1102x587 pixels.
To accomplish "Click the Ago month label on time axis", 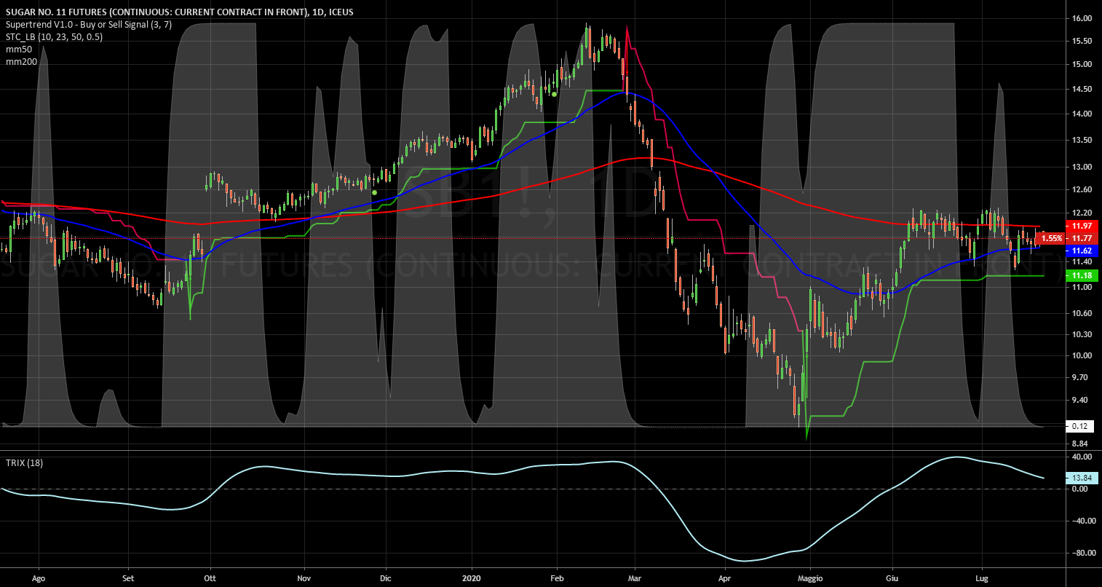I will 39,578.
